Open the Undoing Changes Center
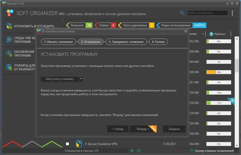241x155 pixels. click(x=212, y=151)
